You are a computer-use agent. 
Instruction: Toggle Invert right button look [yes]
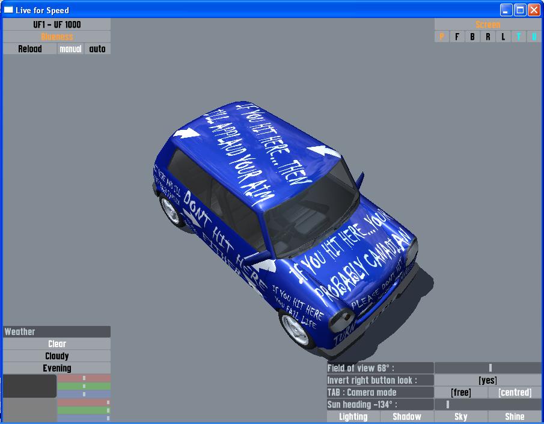coord(487,380)
